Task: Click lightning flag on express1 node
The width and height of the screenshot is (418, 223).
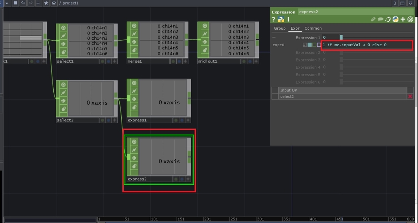Action: 134,91
